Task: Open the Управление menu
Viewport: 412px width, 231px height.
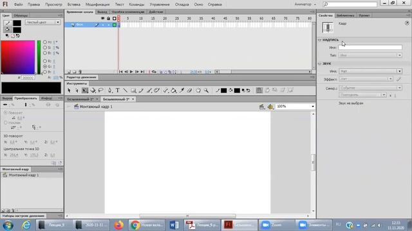Action: [160, 4]
